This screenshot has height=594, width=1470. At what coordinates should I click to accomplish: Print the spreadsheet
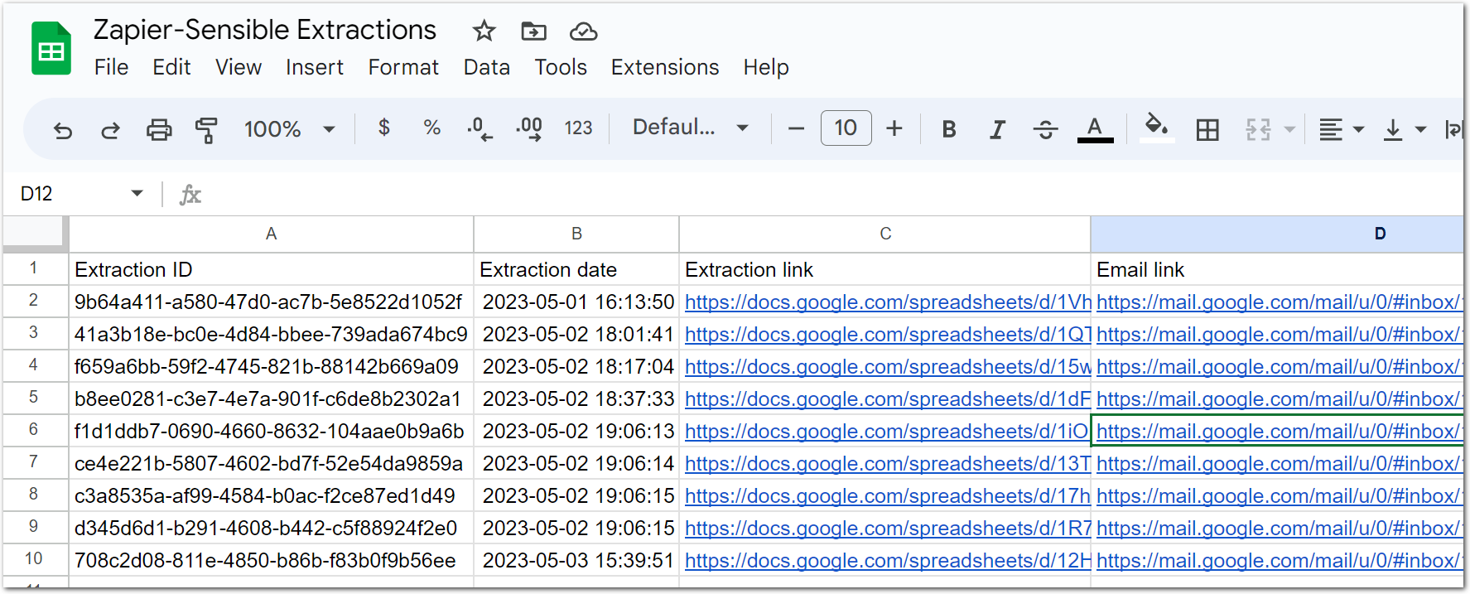(x=159, y=129)
